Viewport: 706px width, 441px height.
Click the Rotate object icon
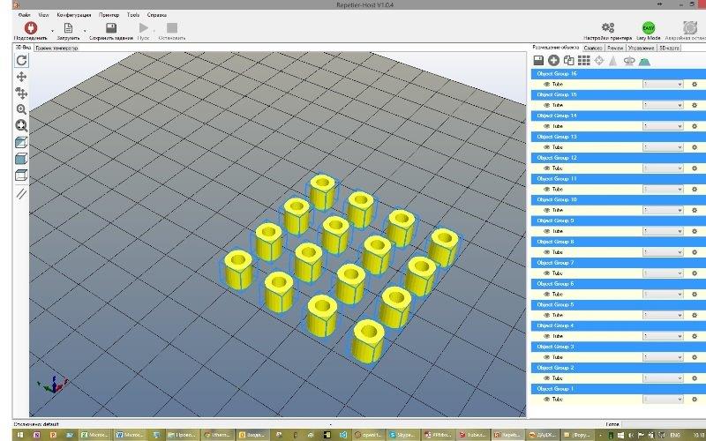click(x=629, y=61)
